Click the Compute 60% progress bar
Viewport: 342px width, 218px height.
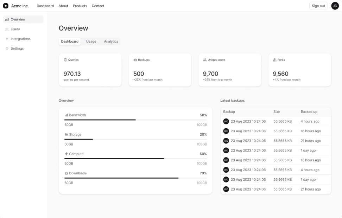tap(136, 159)
